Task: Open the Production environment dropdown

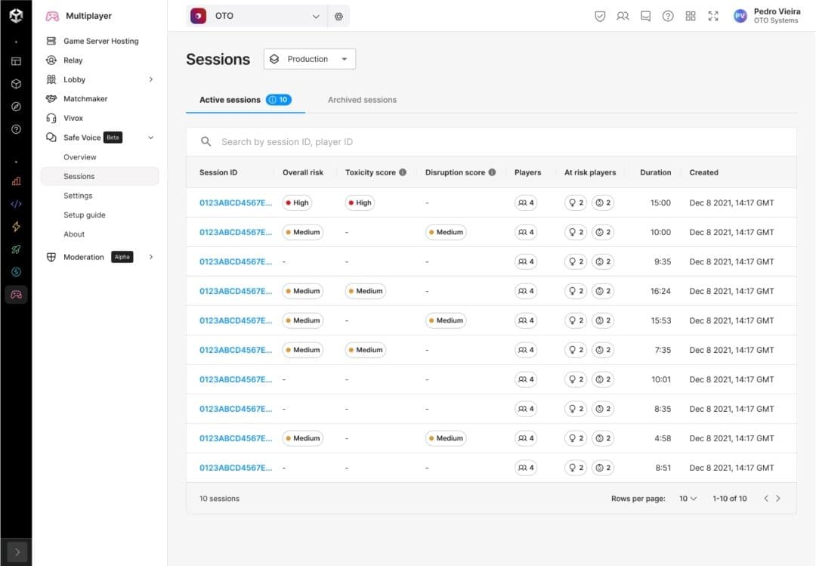Action: tap(310, 59)
